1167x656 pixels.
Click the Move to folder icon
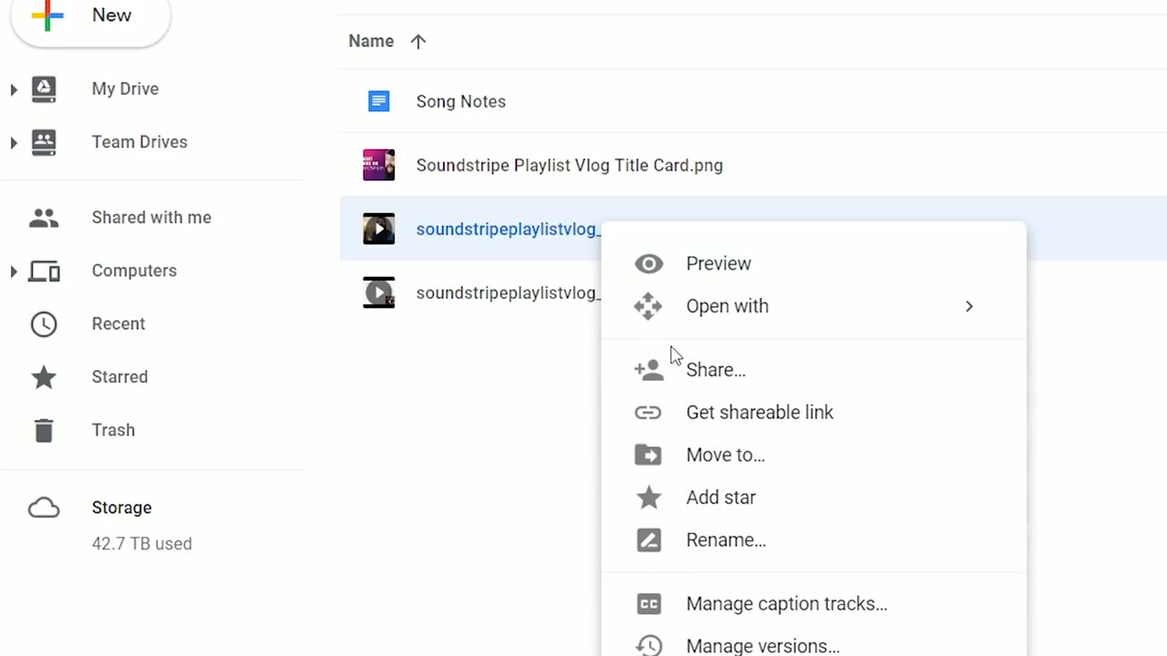[x=648, y=455]
